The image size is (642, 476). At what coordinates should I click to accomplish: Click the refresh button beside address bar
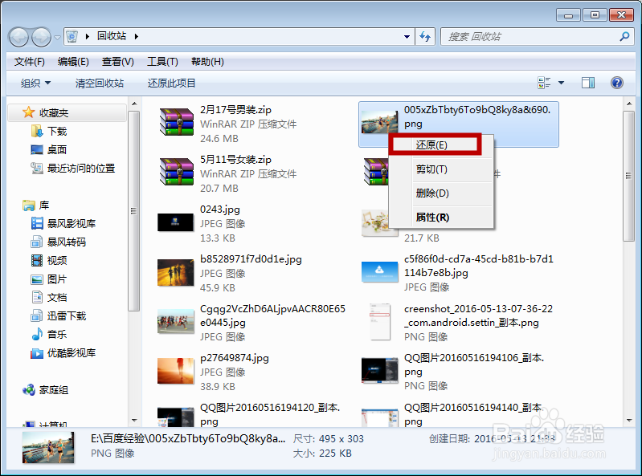(425, 37)
